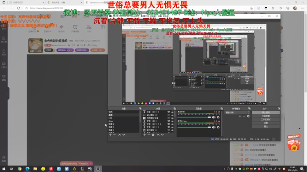The height and width of the screenshot is (172, 307).
Task: Open Microsoft Edge from the Windows taskbar
Action: coord(27,169)
